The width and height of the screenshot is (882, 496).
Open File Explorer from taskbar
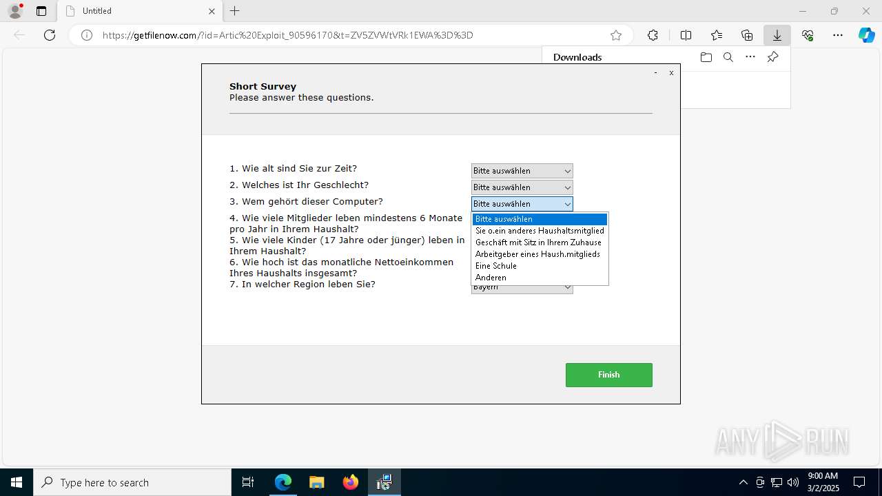(316, 482)
